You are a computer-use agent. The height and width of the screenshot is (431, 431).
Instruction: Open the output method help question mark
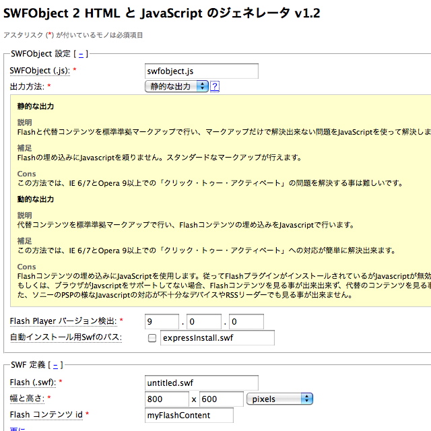(x=215, y=86)
